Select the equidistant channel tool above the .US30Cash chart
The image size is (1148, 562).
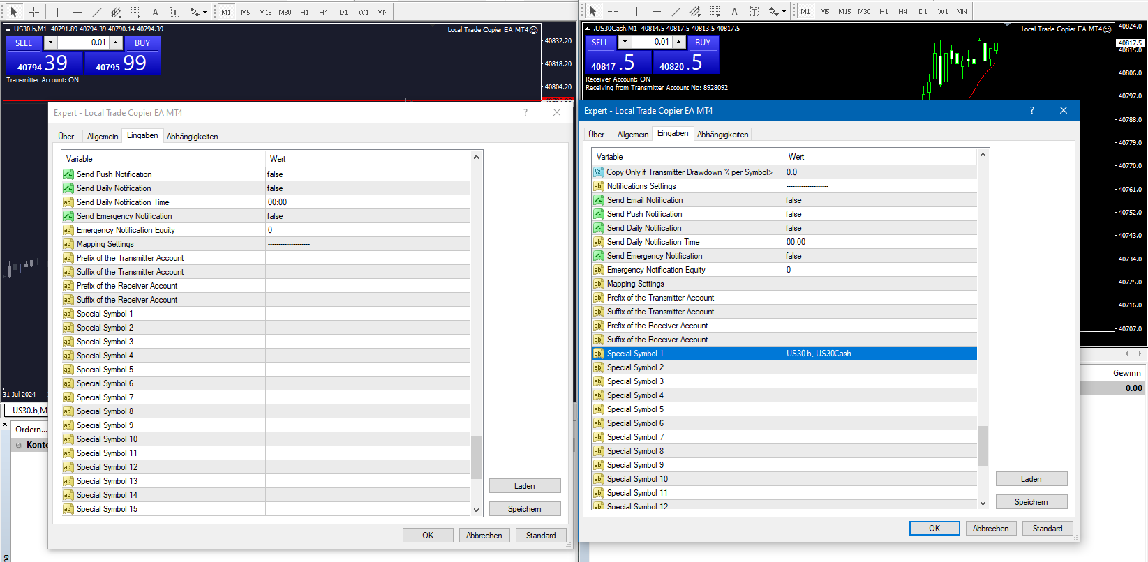(x=696, y=11)
